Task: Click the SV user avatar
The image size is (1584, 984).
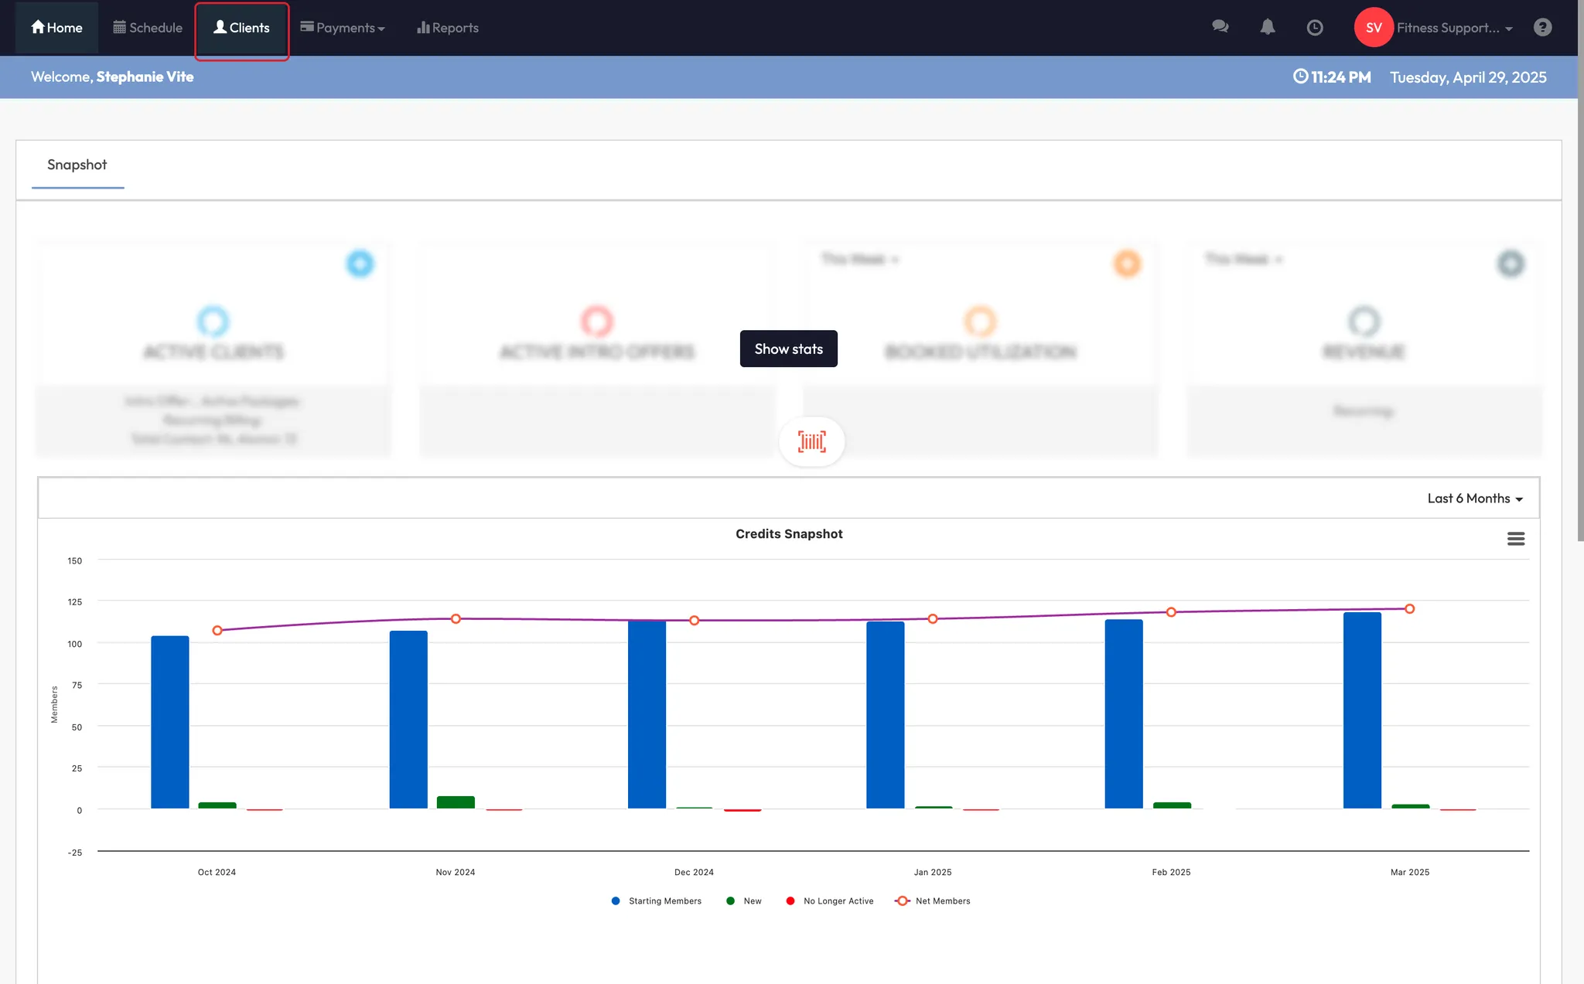Action: [1374, 28]
